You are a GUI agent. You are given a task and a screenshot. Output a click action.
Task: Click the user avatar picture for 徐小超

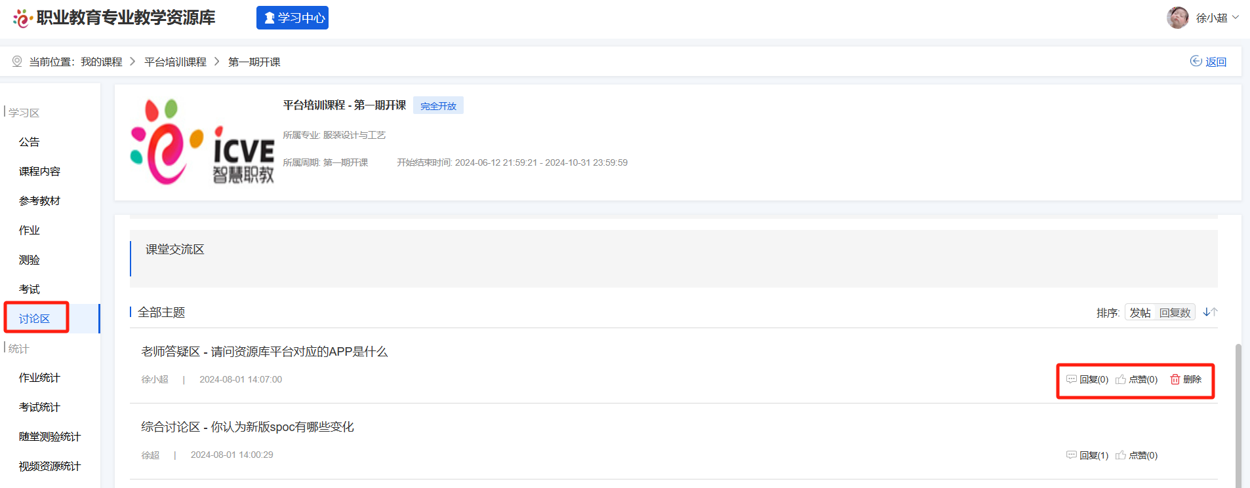(1177, 18)
